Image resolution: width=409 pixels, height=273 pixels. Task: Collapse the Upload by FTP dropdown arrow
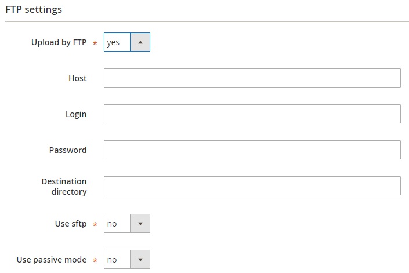point(140,42)
